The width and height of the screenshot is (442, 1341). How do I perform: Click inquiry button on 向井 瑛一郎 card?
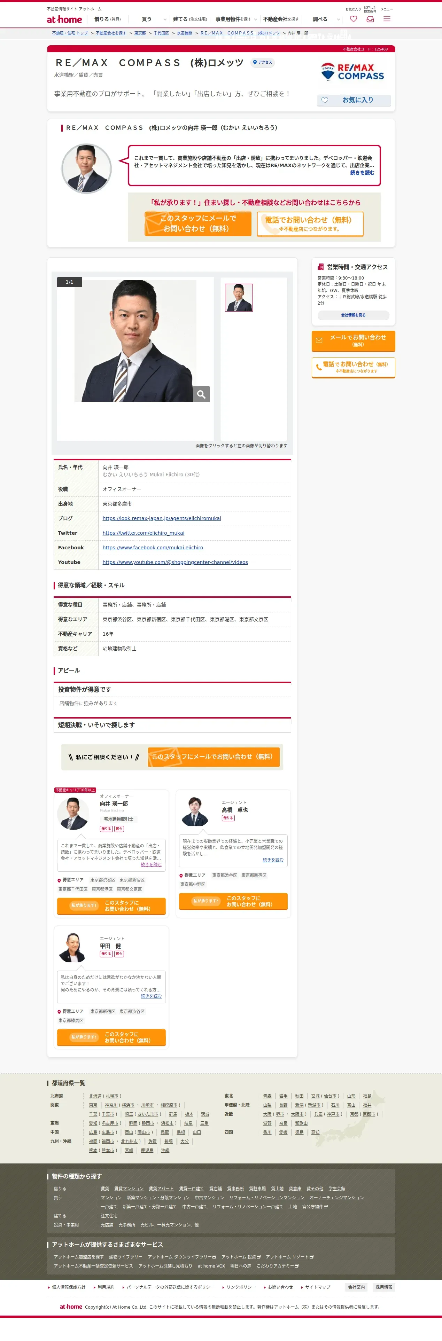(111, 906)
